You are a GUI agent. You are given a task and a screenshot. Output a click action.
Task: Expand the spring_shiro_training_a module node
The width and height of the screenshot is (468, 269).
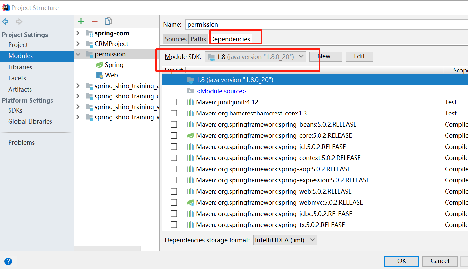78,86
